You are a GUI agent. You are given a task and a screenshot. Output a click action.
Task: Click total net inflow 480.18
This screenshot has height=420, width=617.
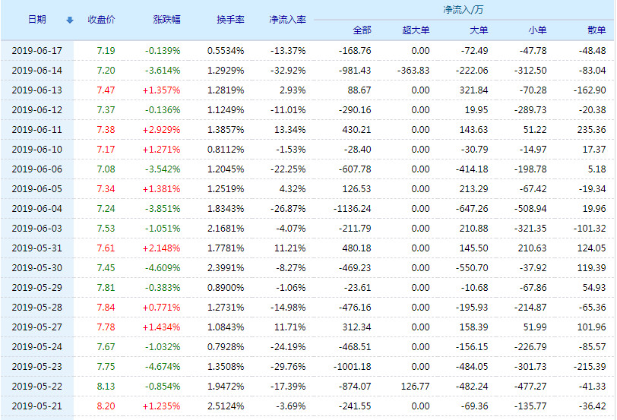coord(356,248)
